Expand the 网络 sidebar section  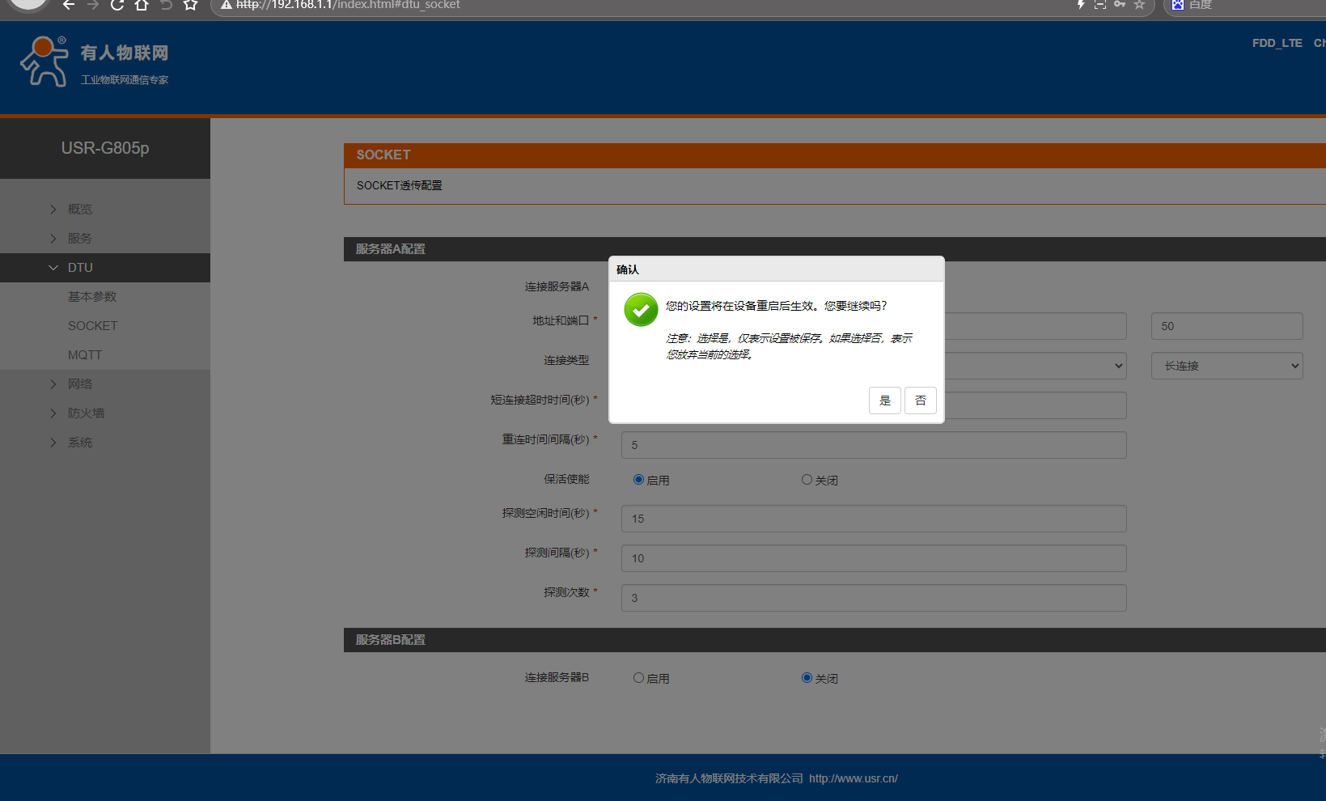[x=80, y=384]
